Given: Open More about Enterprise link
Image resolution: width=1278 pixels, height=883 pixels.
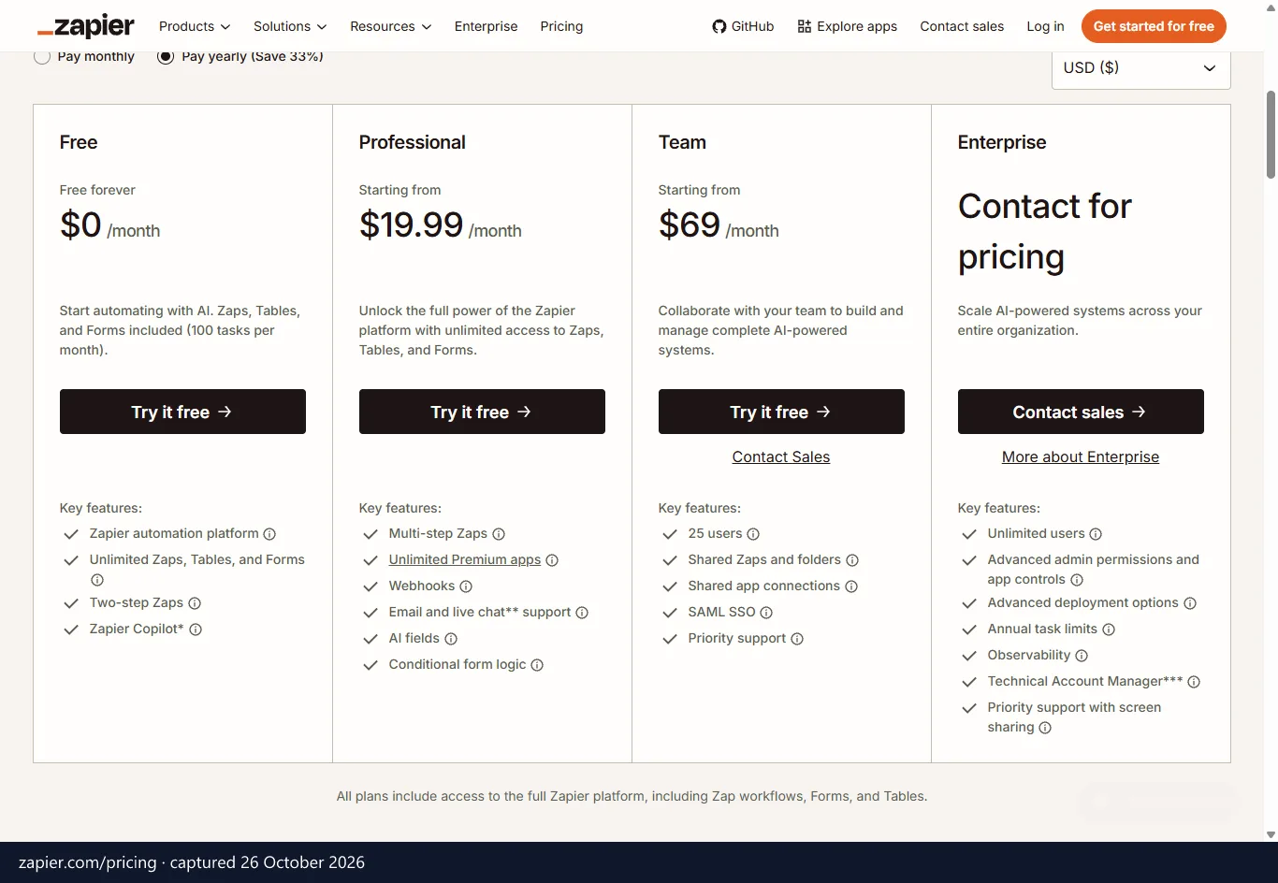Looking at the screenshot, I should point(1081,456).
